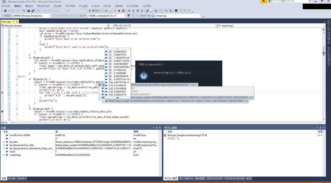Click the Show Next Statement arrow icon

click(x=129, y=11)
